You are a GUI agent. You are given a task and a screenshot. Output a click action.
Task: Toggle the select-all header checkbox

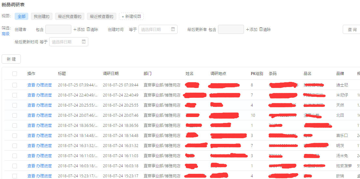pos(15,74)
